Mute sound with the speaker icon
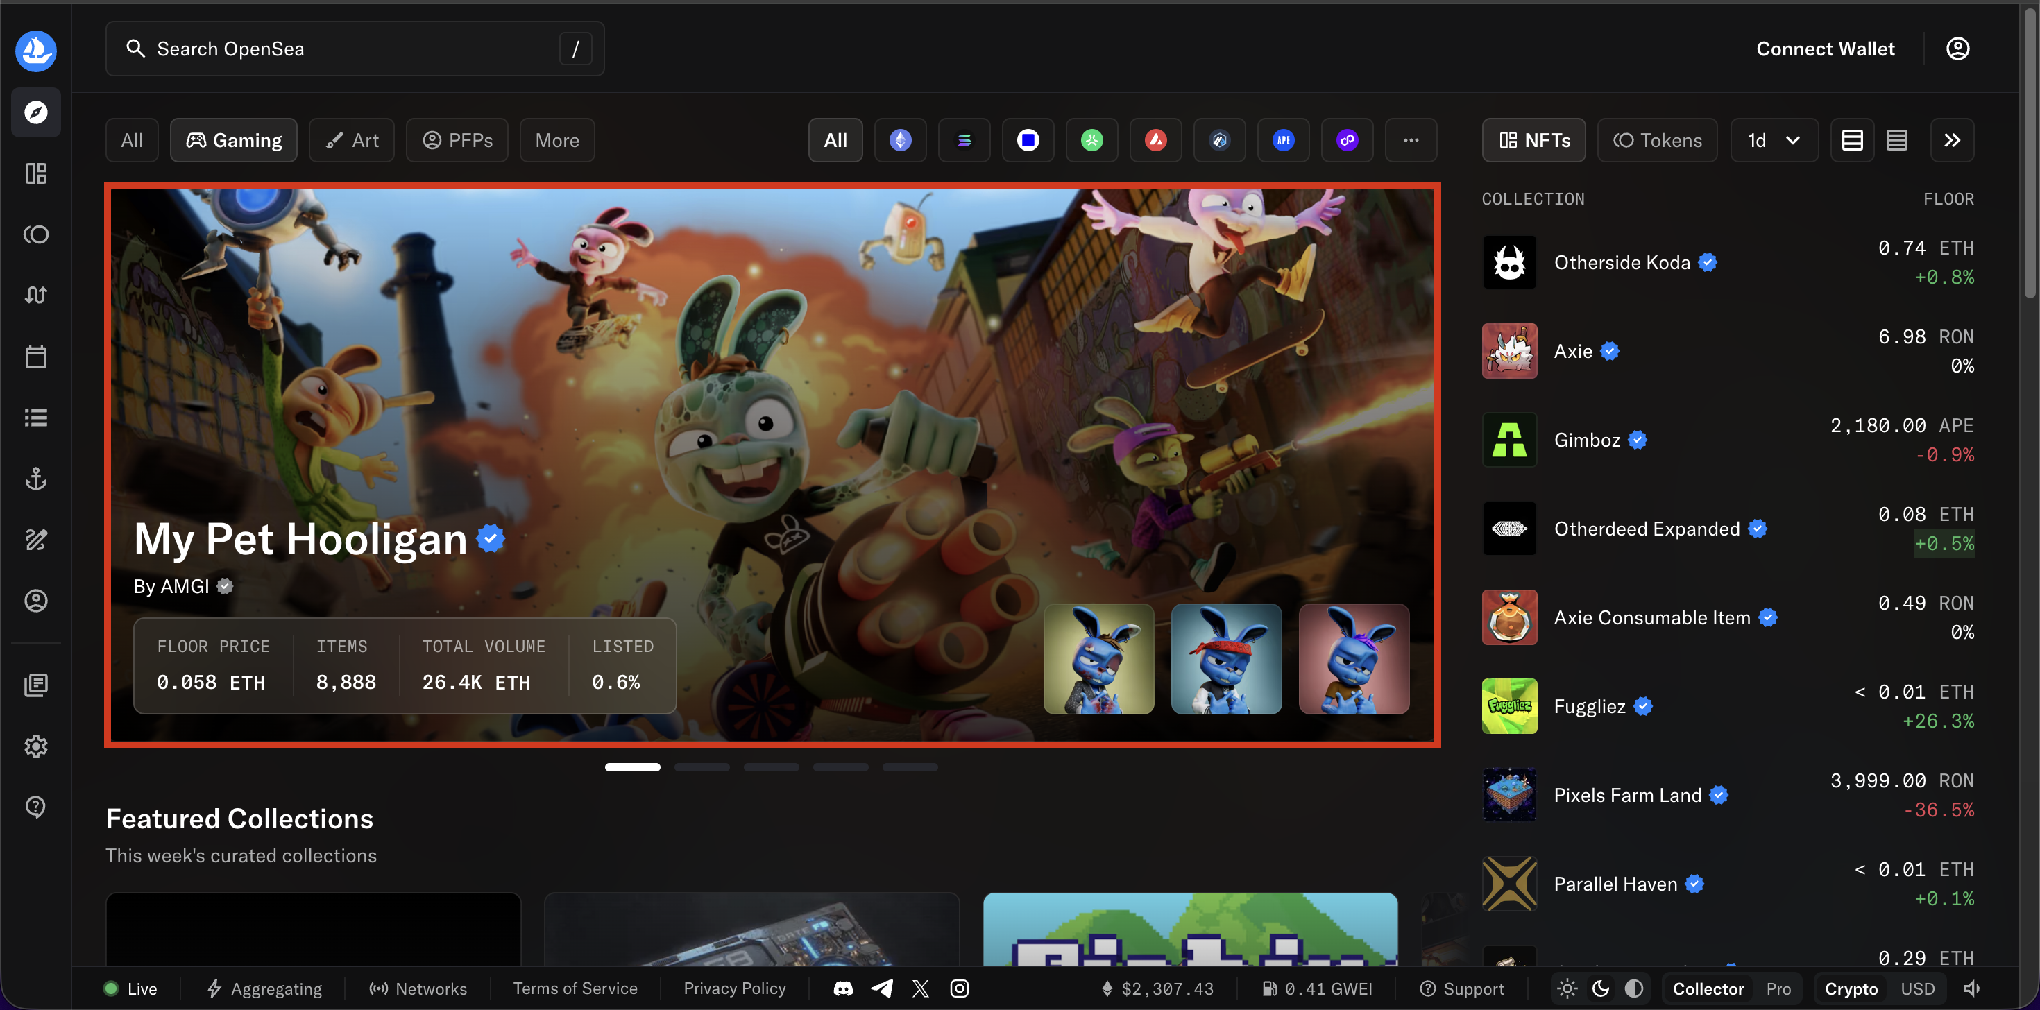Image resolution: width=2040 pixels, height=1010 pixels. tap(1972, 988)
